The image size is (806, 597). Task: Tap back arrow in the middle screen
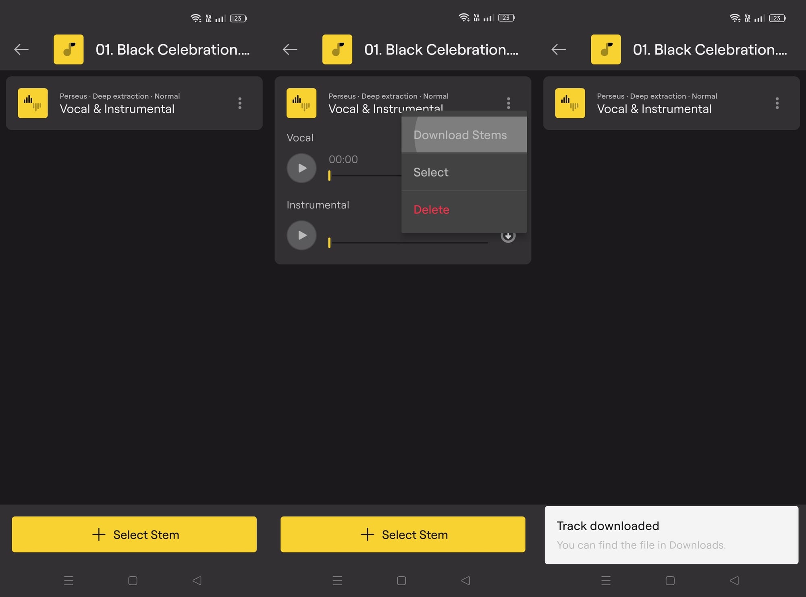point(290,50)
